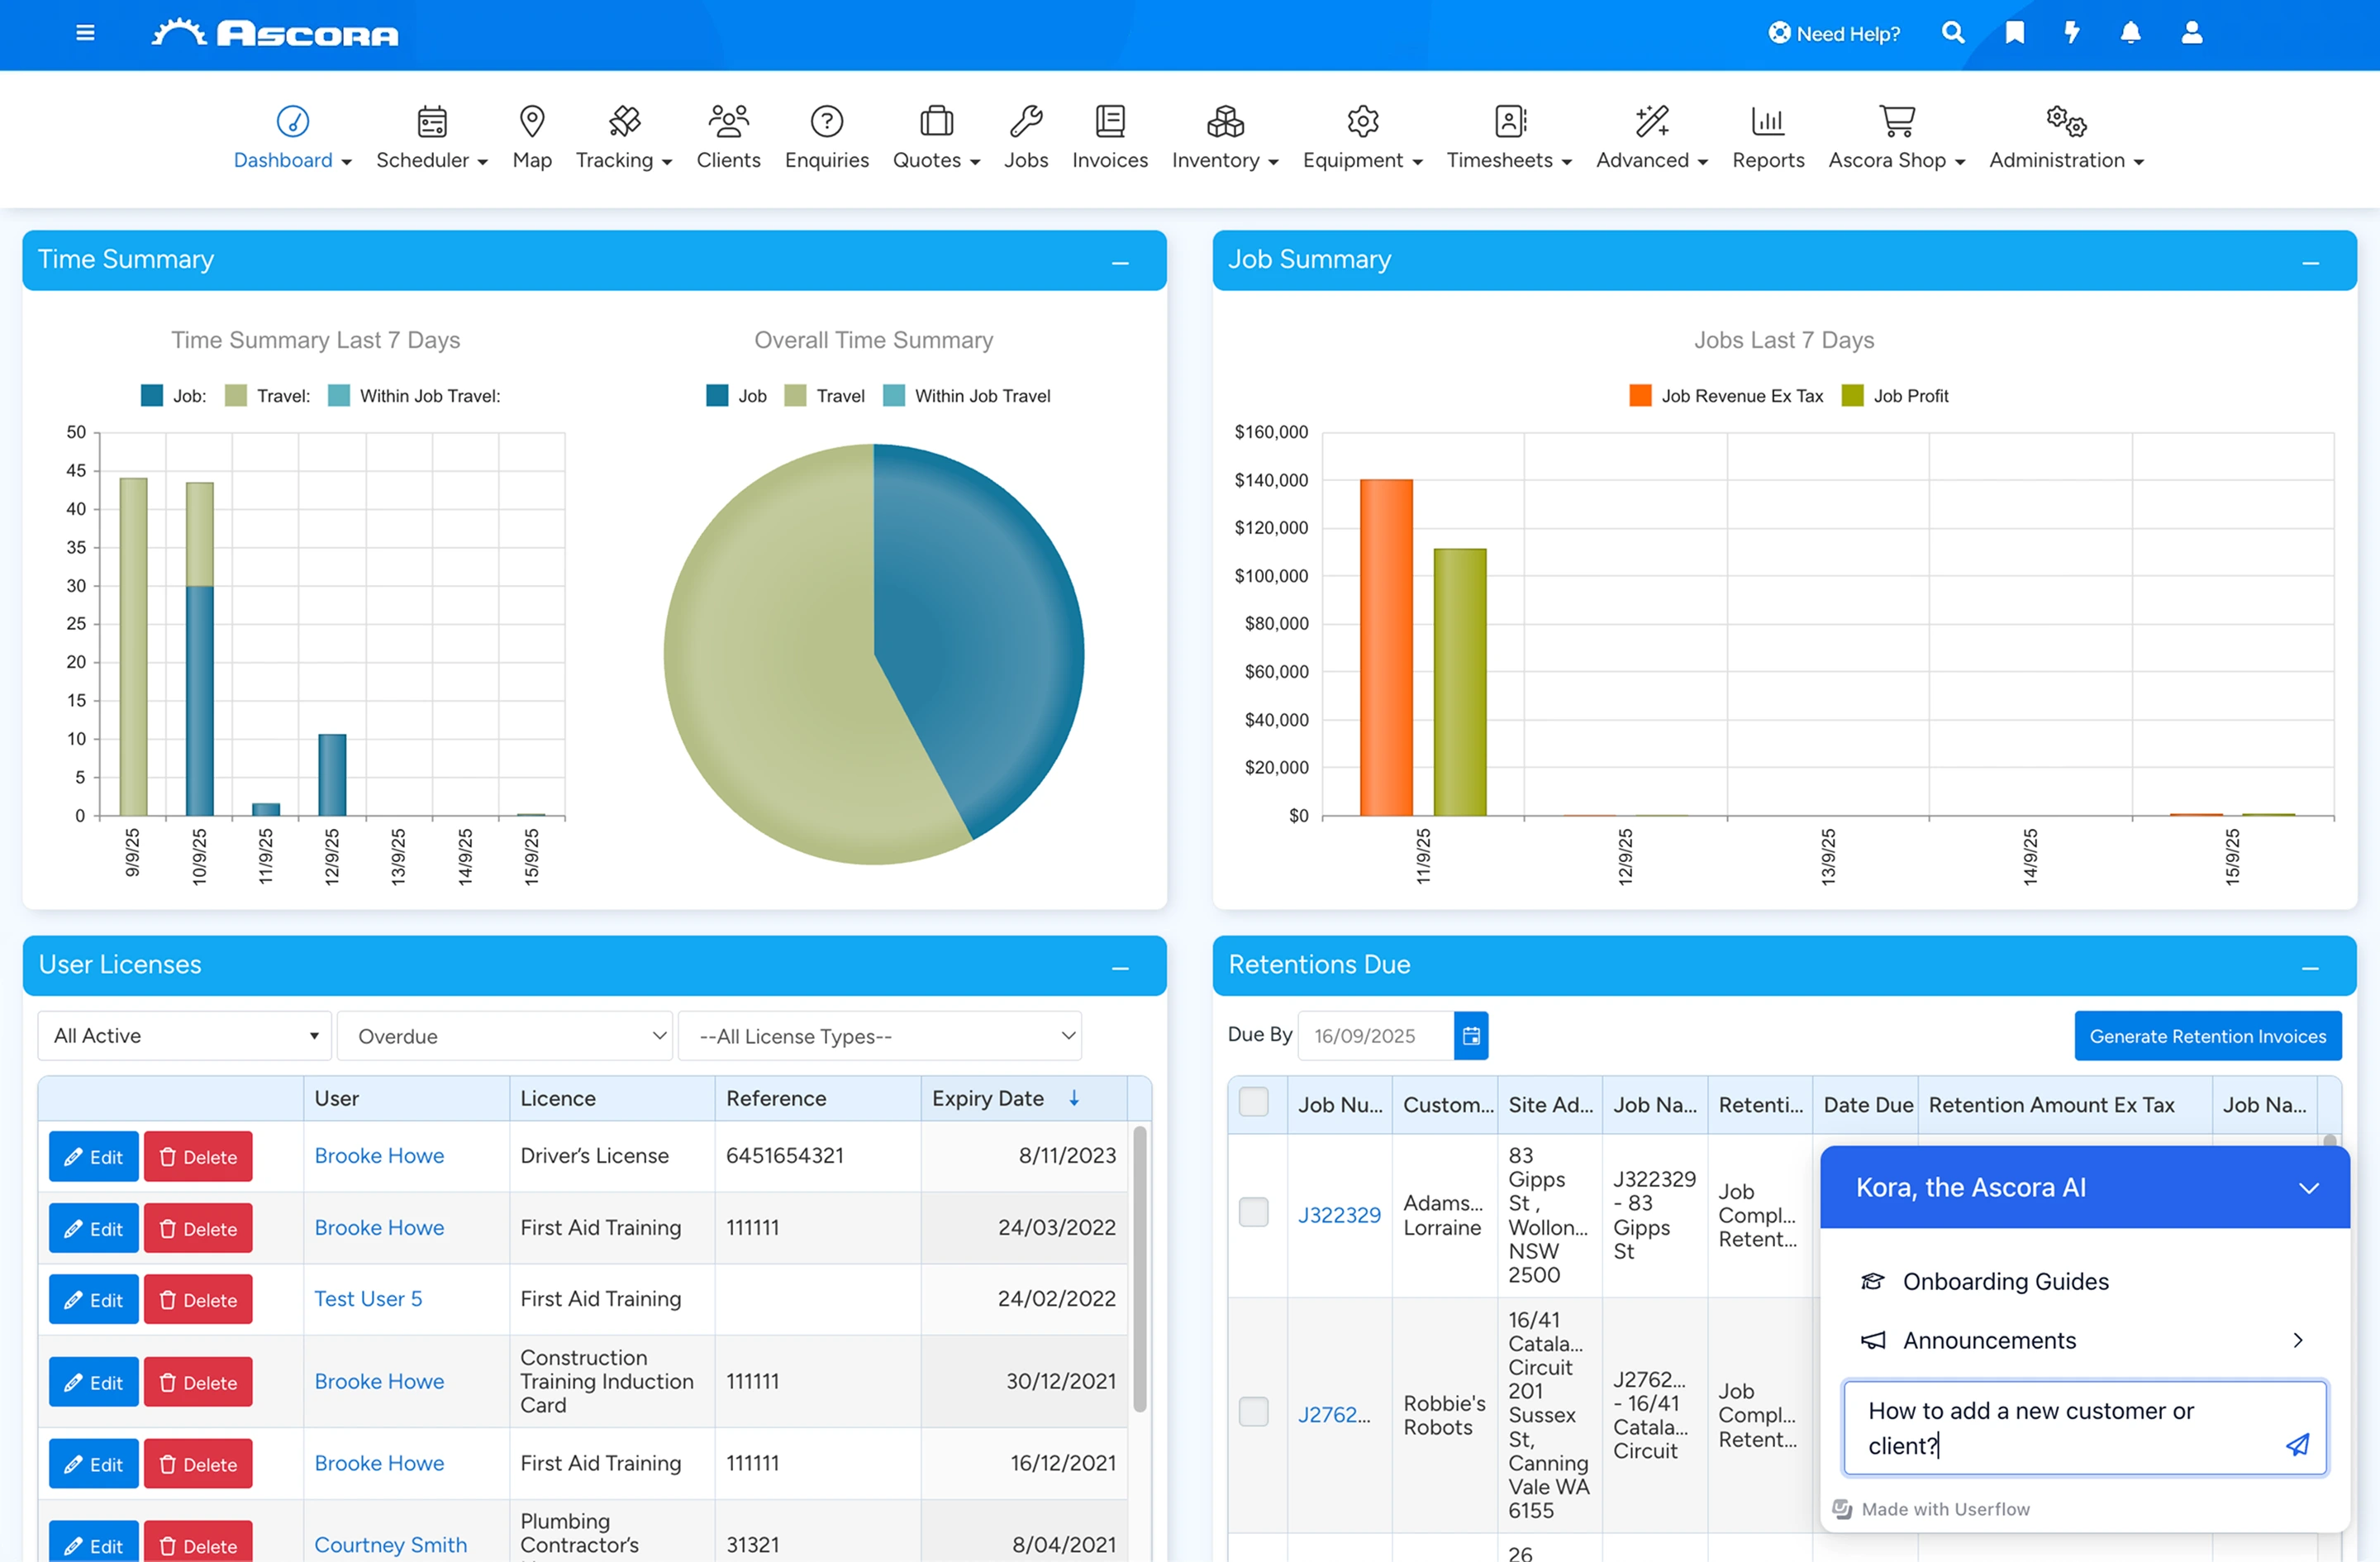
Task: Click the search magnifier icon
Action: pyautogui.click(x=1952, y=33)
